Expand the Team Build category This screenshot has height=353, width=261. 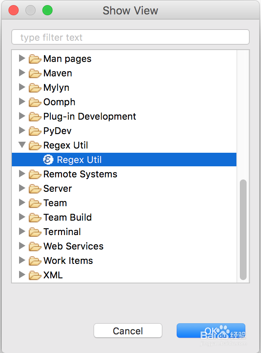tap(22, 217)
